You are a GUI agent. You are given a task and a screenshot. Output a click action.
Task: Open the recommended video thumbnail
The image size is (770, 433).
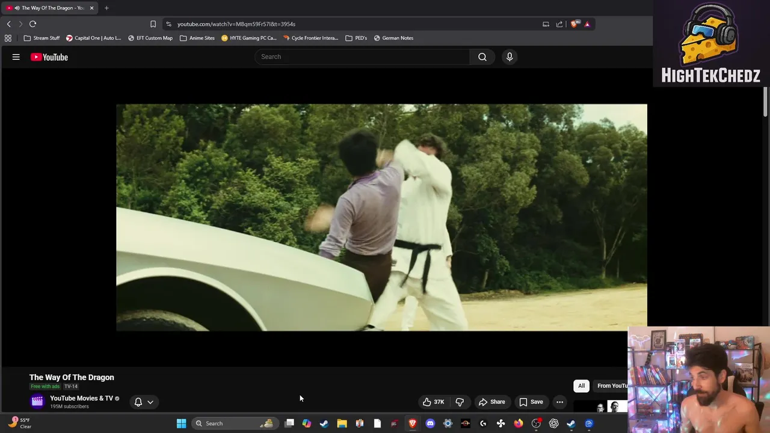(x=600, y=407)
